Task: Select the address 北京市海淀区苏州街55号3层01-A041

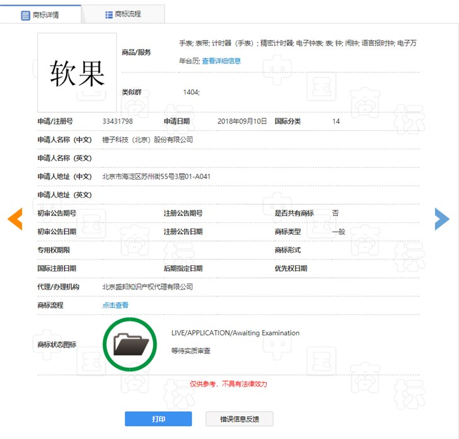Action: click(156, 176)
